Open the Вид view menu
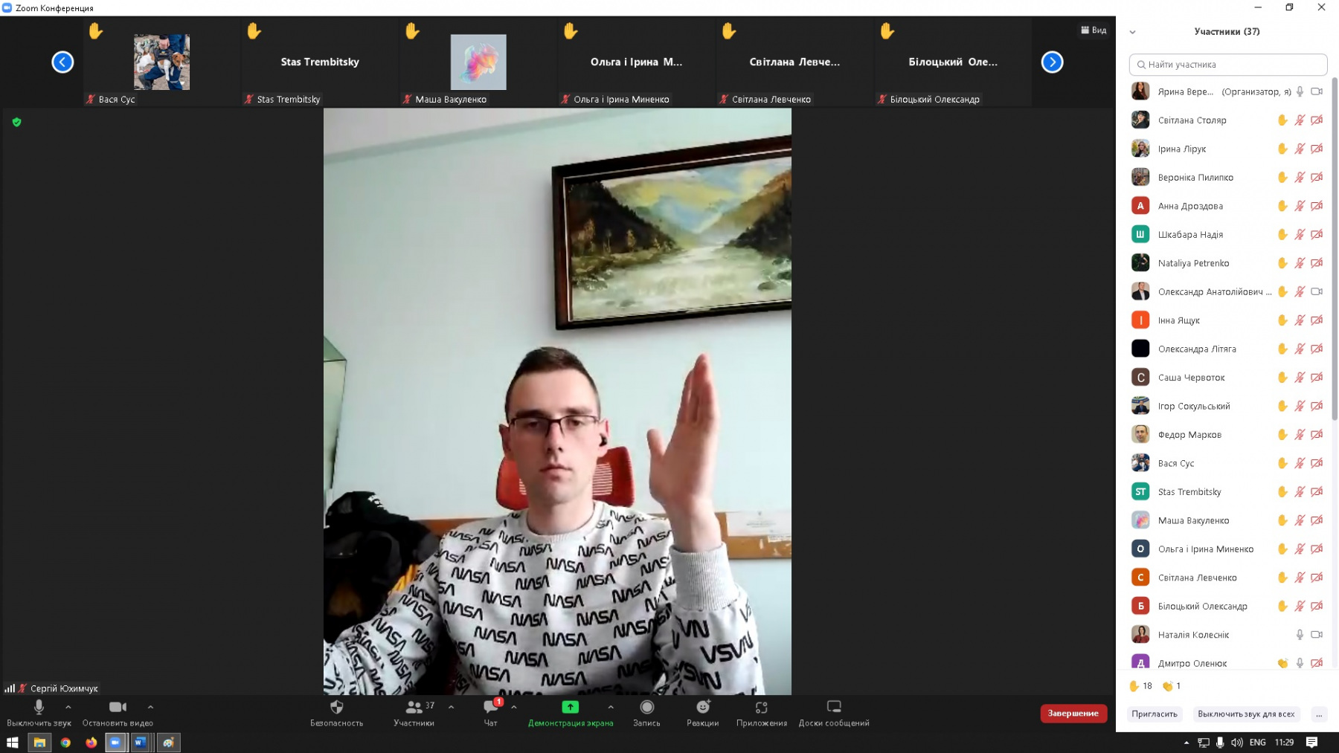This screenshot has width=1339, height=753. click(x=1094, y=30)
